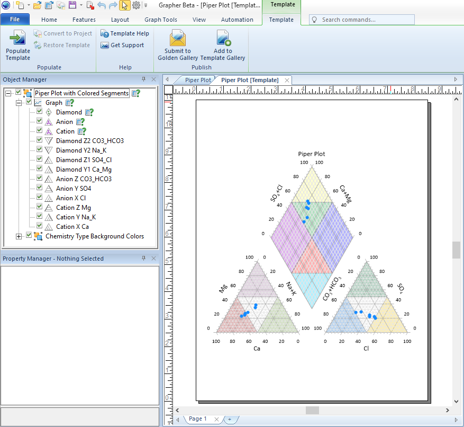This screenshot has width=464, height=427.
Task: Click the Get Support button
Action: (122, 45)
